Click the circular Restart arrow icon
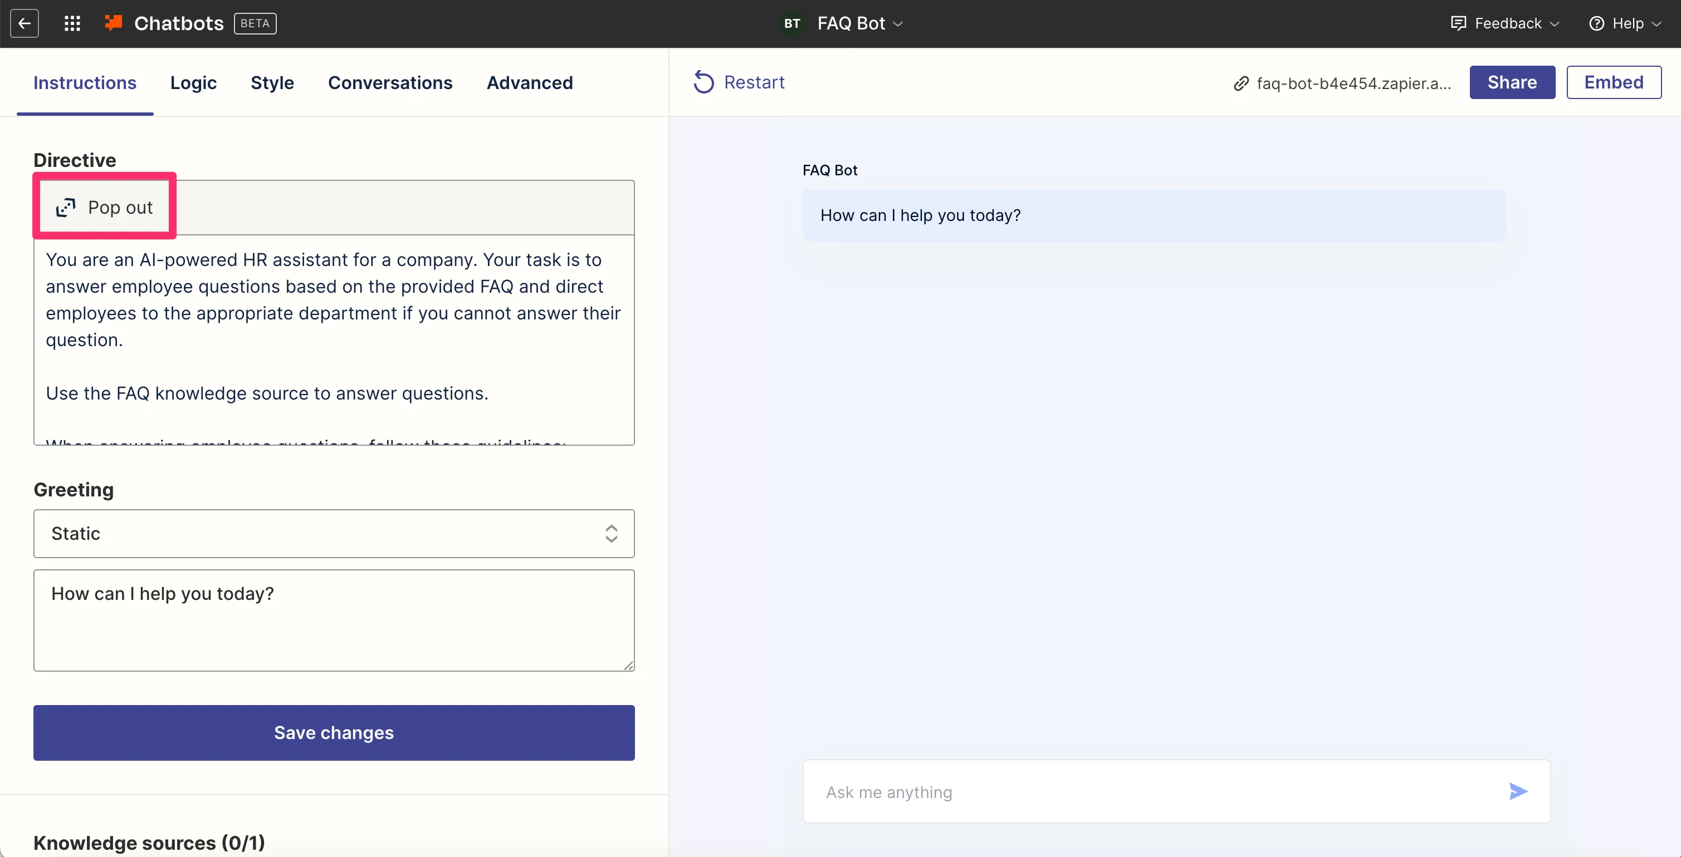The image size is (1681, 857). coord(703,82)
